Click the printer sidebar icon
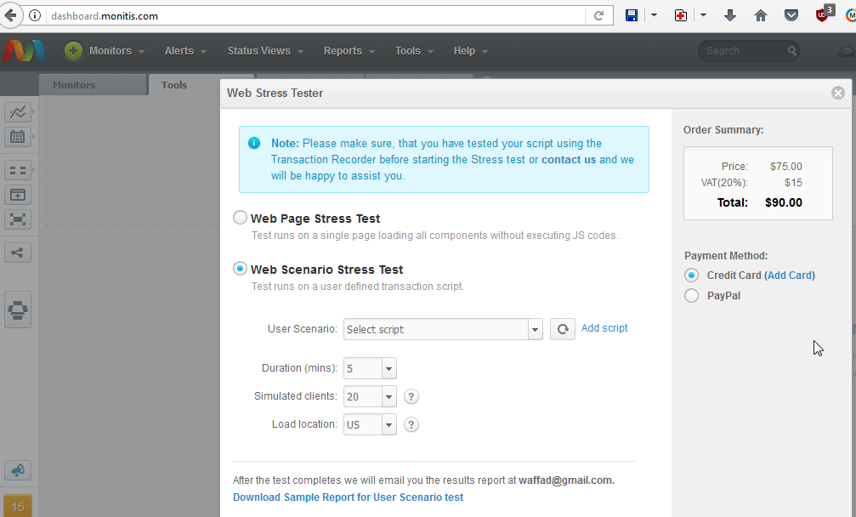 coord(18,310)
